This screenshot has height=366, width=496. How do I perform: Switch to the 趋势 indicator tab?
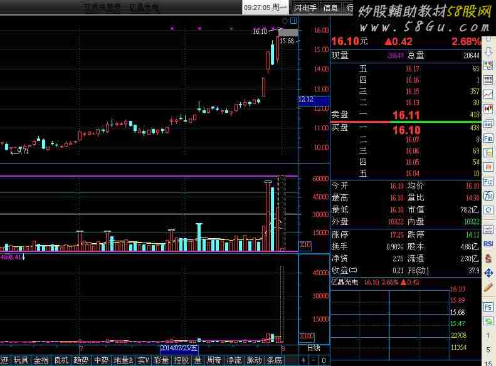coord(80,360)
